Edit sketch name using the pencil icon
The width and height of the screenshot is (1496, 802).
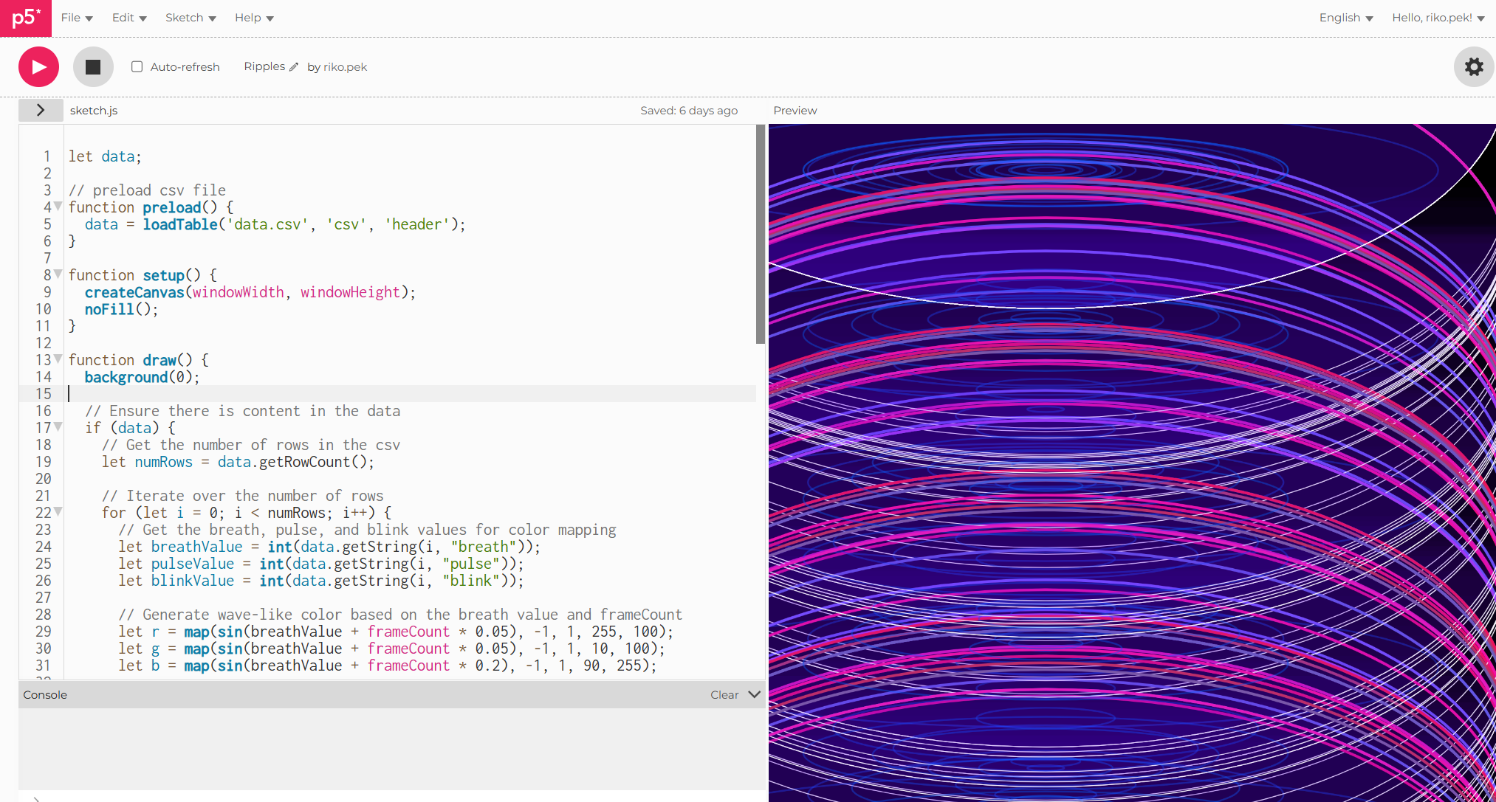tap(294, 67)
